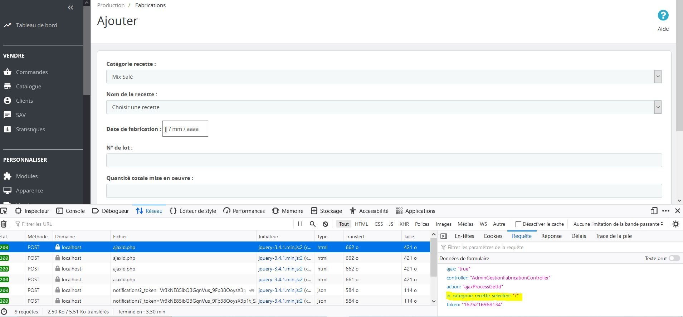Open the Nom de la recette dropdown

coord(384,107)
